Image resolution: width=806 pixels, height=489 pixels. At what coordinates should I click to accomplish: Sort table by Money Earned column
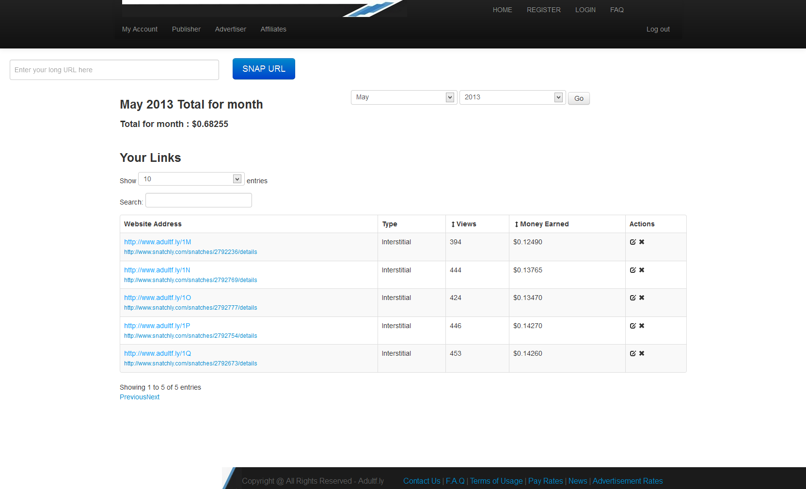[541, 224]
